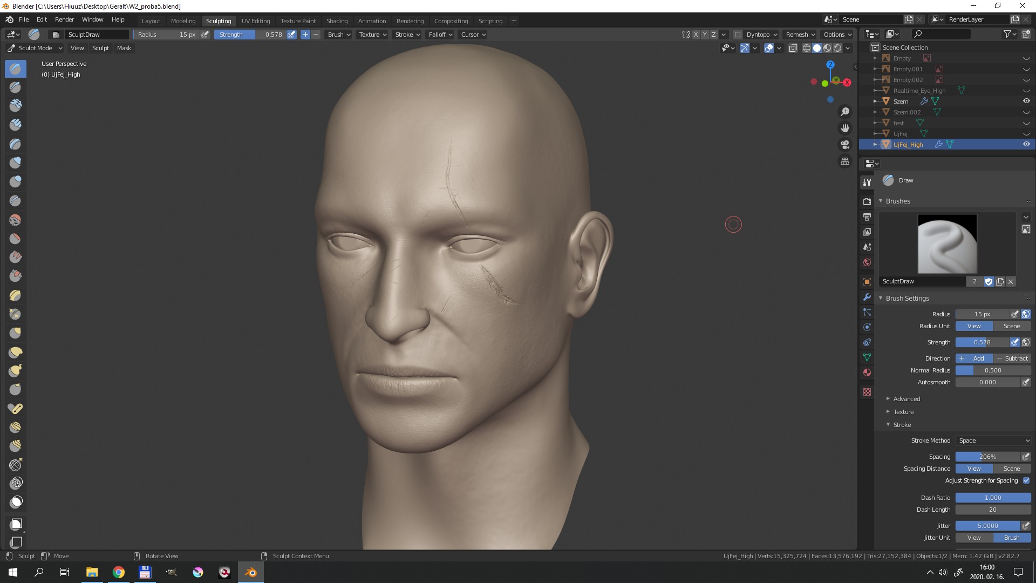Select the Box Mask tool
Image resolution: width=1036 pixels, height=583 pixels.
pyautogui.click(x=16, y=524)
